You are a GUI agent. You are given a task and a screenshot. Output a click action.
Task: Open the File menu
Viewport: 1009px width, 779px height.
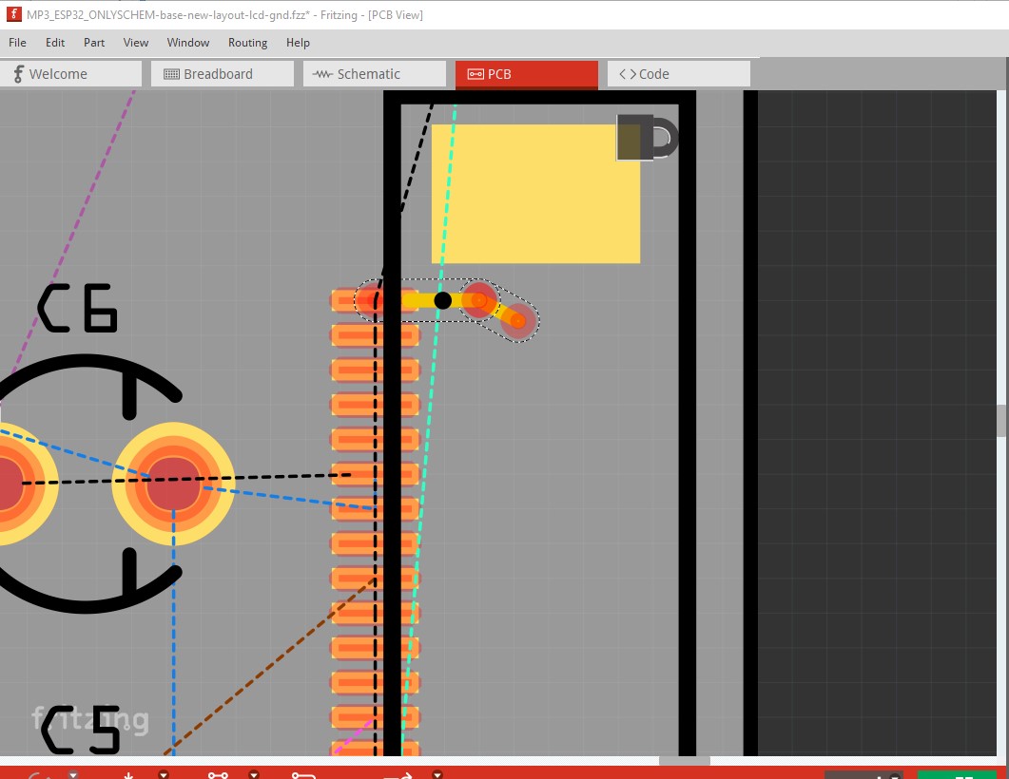point(17,43)
